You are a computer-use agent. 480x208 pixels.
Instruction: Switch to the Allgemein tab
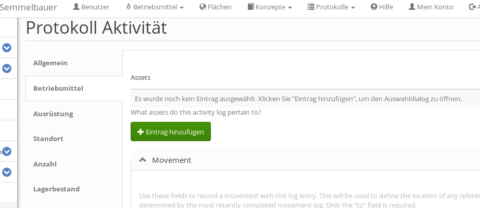pos(50,63)
